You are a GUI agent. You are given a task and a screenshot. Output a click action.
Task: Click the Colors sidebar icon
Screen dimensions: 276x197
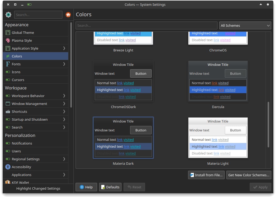pos(8,56)
